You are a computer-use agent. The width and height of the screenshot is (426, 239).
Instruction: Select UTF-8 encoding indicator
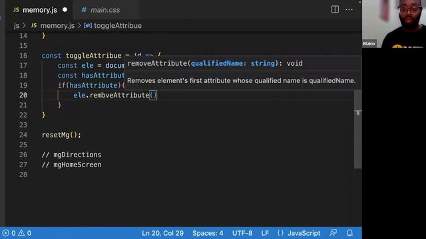242,233
